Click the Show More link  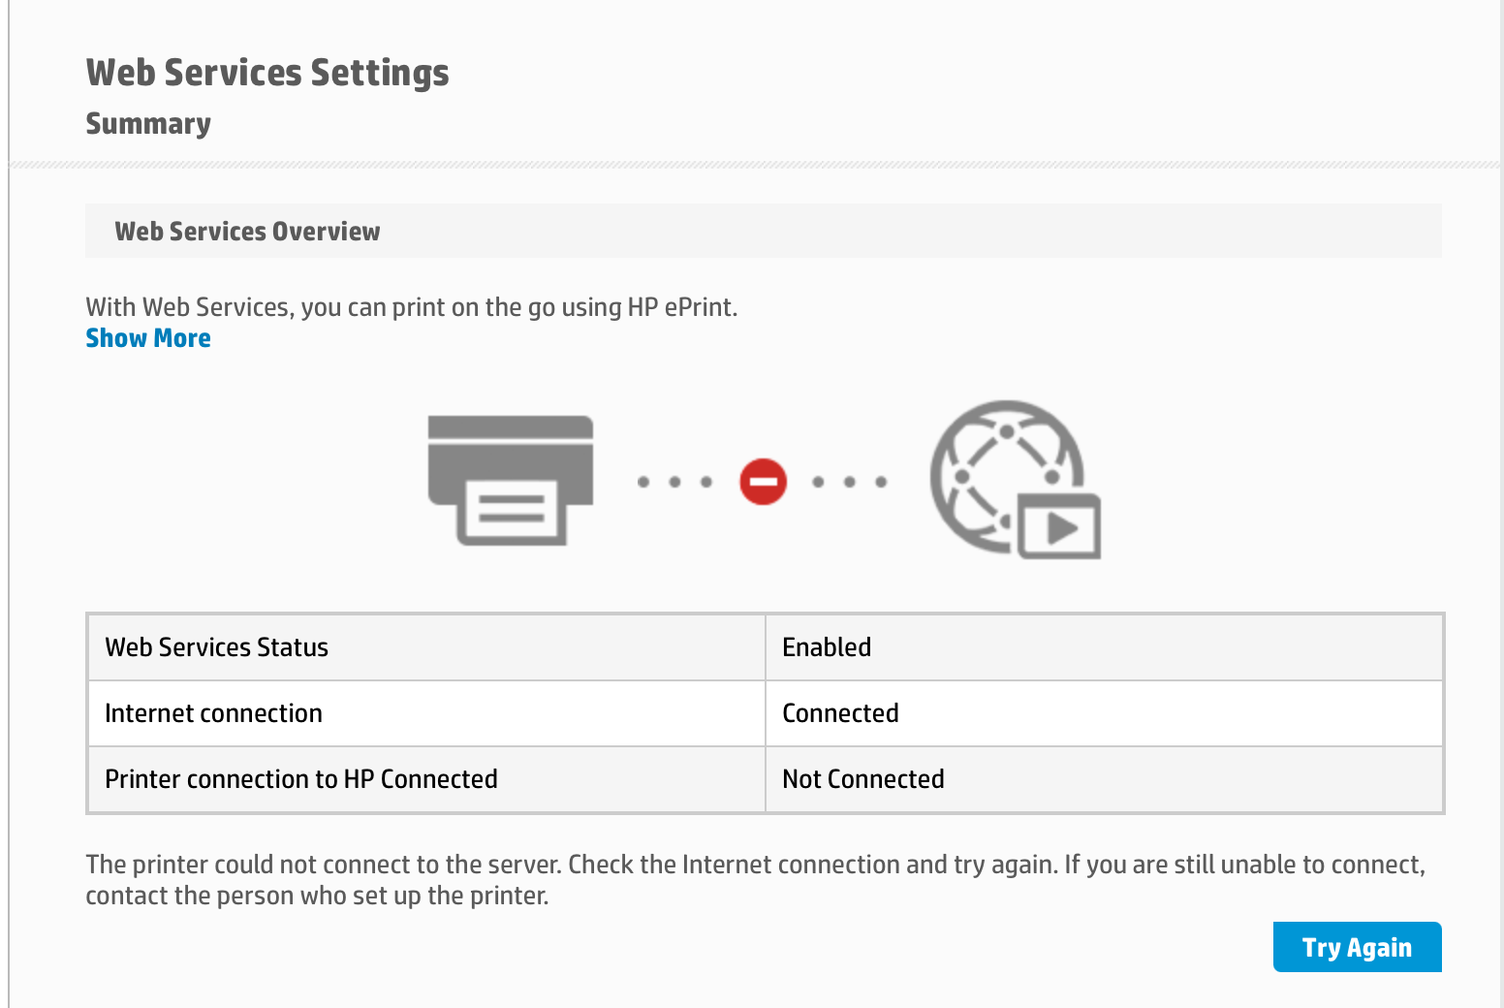click(x=148, y=338)
